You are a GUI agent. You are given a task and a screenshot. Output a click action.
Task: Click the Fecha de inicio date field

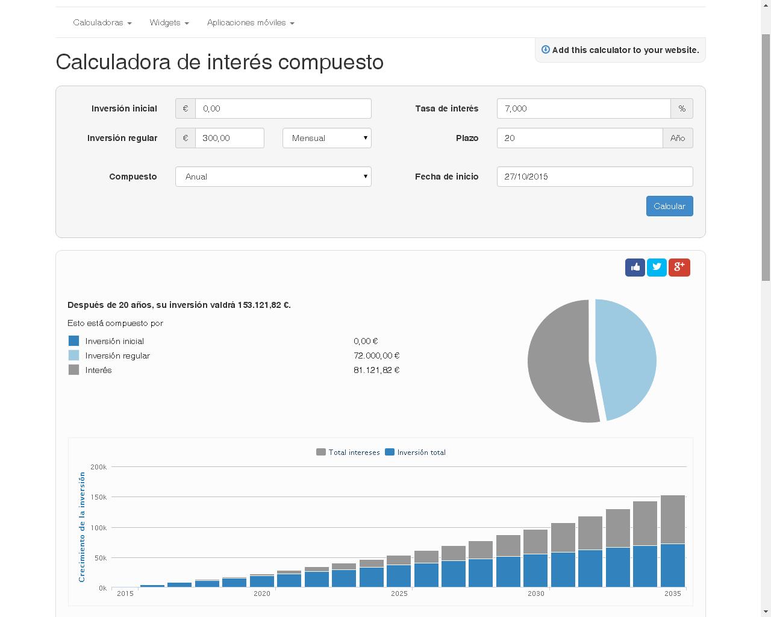point(595,177)
